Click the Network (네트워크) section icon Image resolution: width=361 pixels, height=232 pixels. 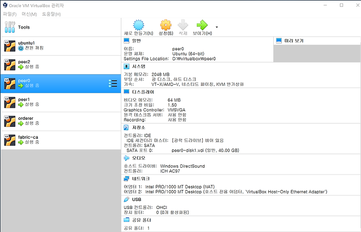pyautogui.click(x=126, y=178)
